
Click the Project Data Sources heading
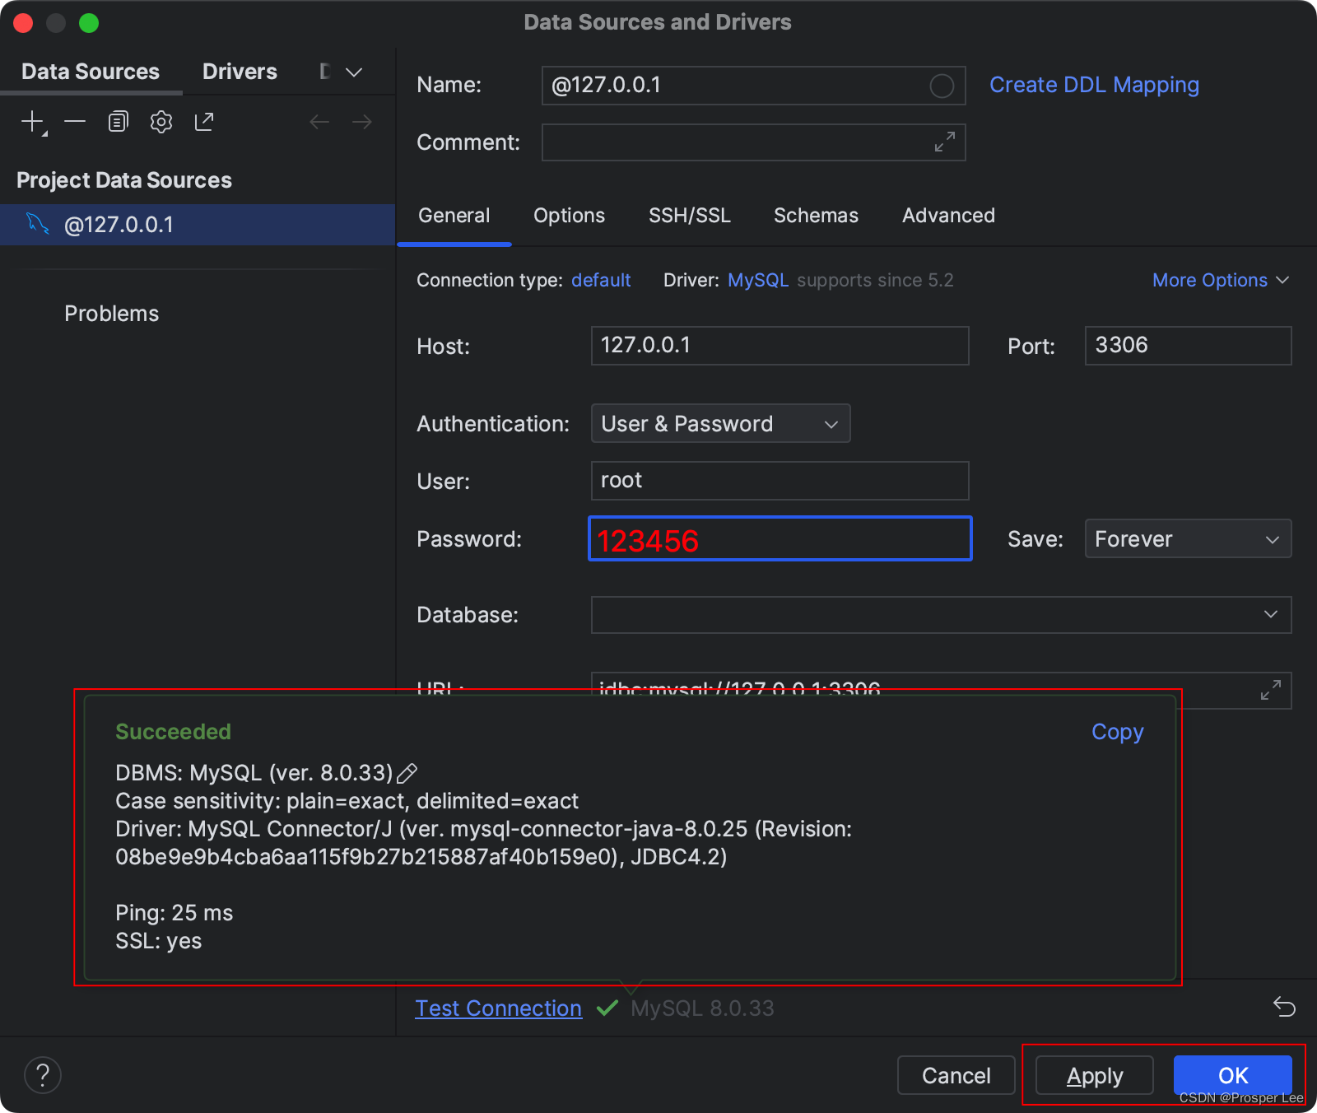(x=124, y=180)
